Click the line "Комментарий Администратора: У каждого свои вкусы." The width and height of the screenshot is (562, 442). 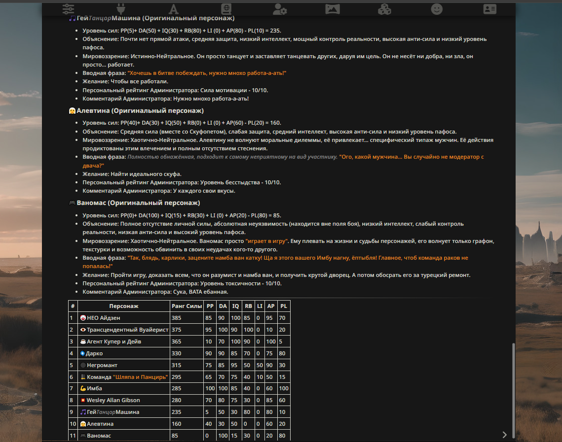click(159, 191)
